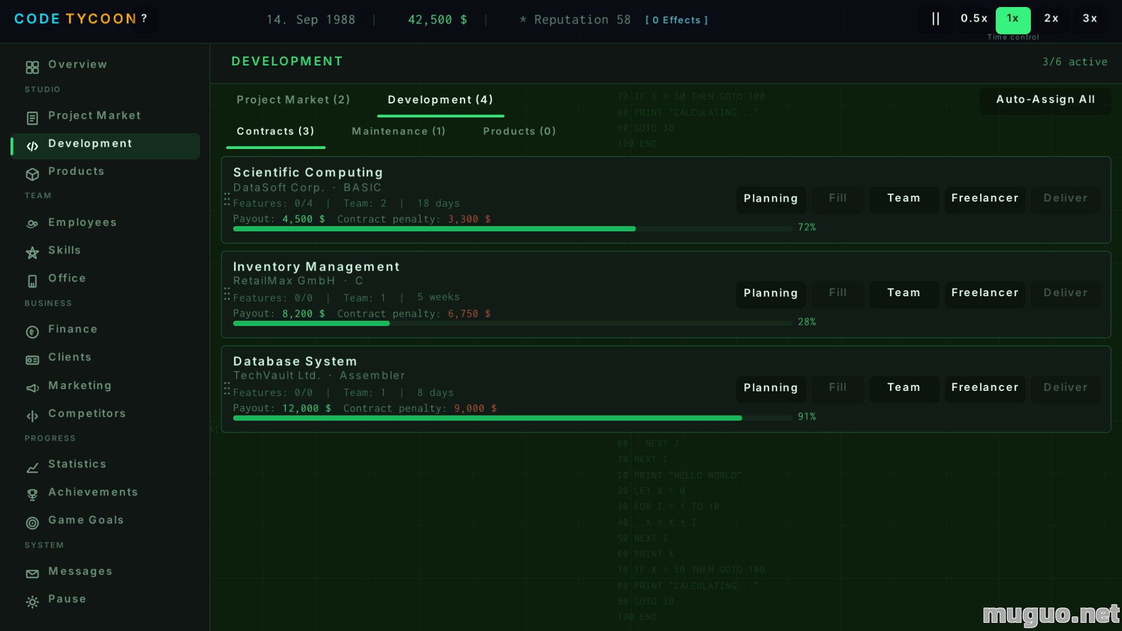
Task: Open the Clients card icon
Action: (32, 360)
